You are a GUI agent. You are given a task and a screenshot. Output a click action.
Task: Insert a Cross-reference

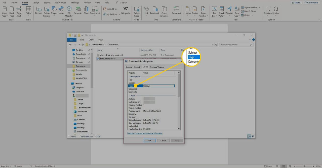click(164, 12)
